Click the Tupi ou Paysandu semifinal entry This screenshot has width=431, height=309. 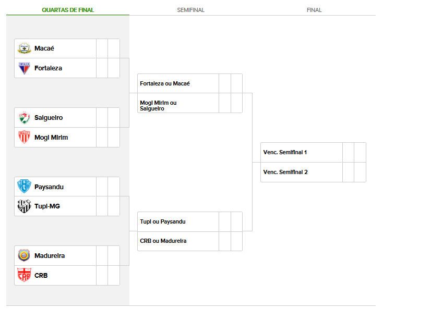coord(162,221)
